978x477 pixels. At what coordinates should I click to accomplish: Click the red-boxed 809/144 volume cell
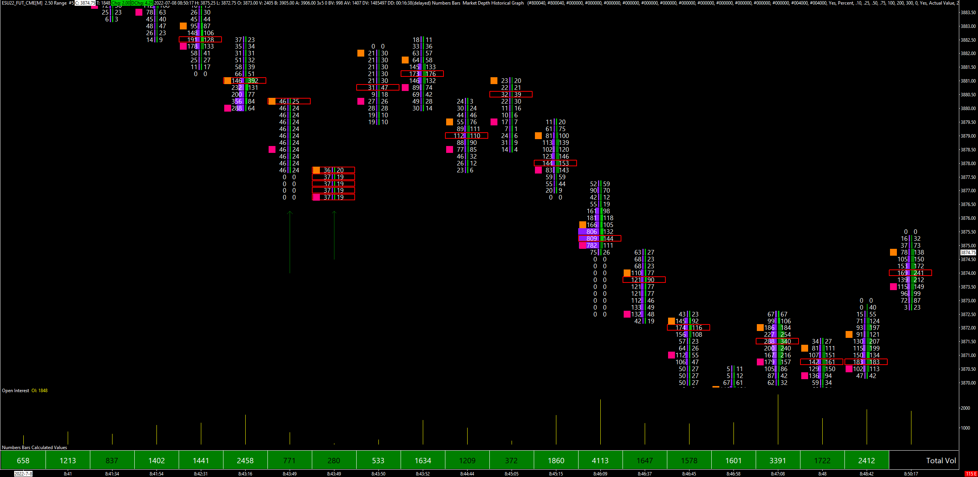pyautogui.click(x=600, y=238)
